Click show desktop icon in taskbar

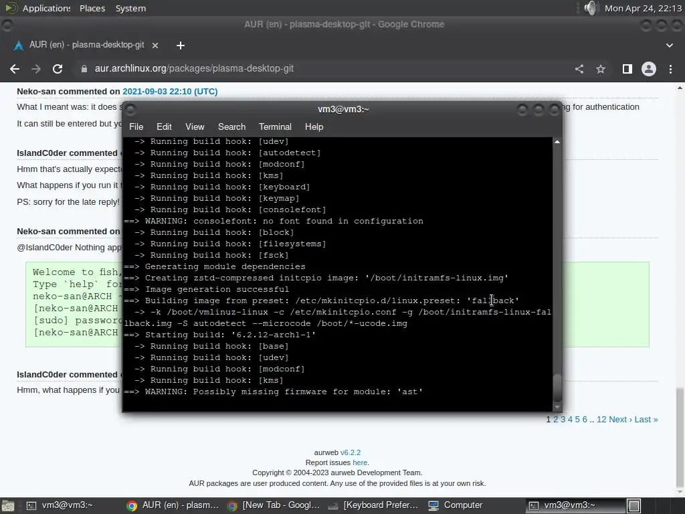pos(8,506)
